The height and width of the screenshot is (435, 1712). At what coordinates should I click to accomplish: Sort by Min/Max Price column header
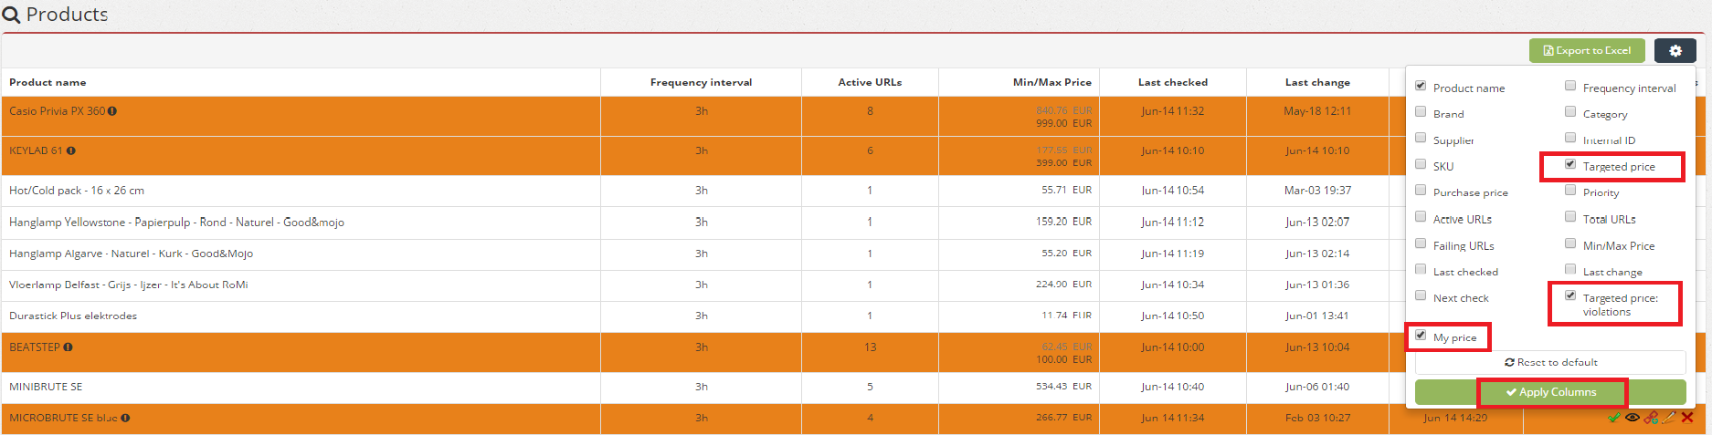(1052, 82)
